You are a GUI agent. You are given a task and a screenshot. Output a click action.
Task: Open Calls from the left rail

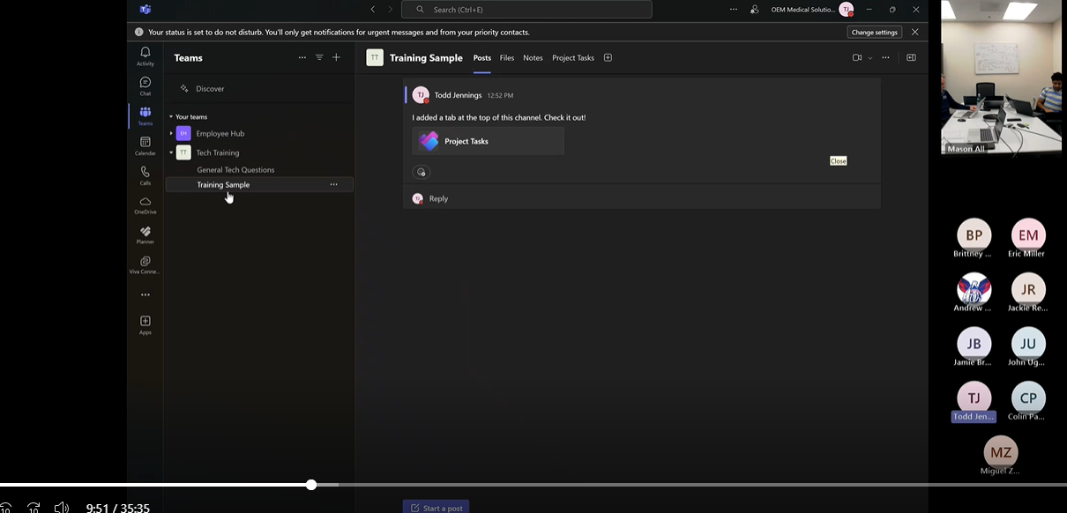pos(145,175)
